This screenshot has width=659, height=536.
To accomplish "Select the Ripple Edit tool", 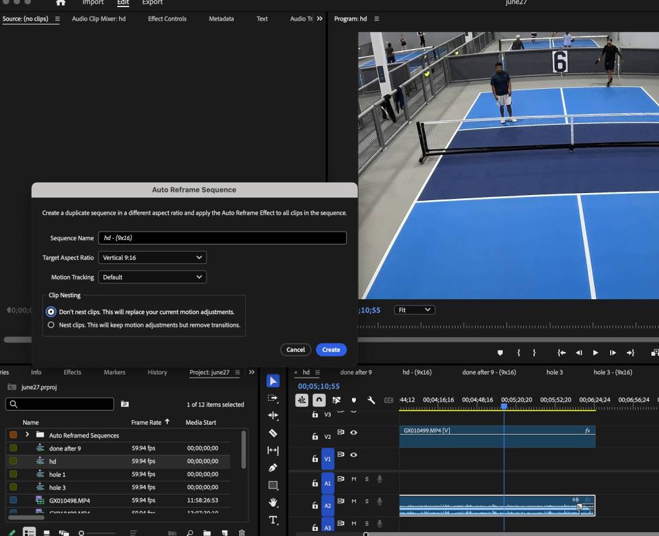I will [273, 416].
